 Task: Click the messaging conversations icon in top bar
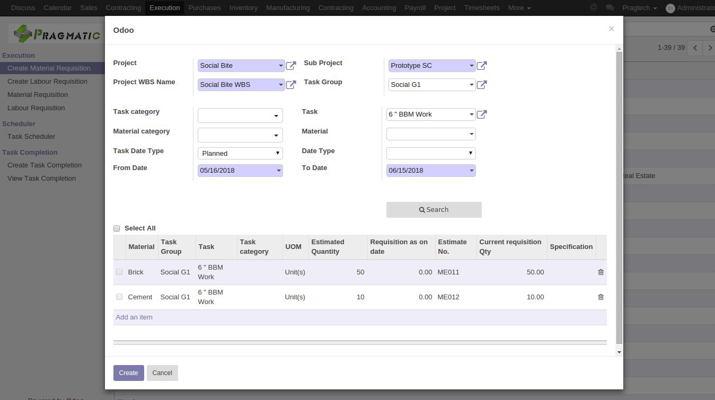[610, 7]
